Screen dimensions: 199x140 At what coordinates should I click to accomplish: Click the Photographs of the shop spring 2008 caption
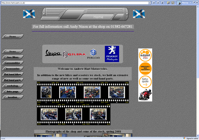pos(83,131)
